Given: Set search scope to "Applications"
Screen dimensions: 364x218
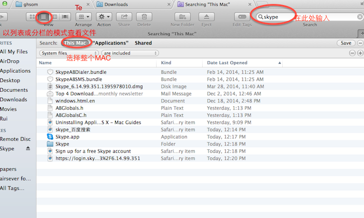Looking at the screenshot, I should (x=110, y=43).
